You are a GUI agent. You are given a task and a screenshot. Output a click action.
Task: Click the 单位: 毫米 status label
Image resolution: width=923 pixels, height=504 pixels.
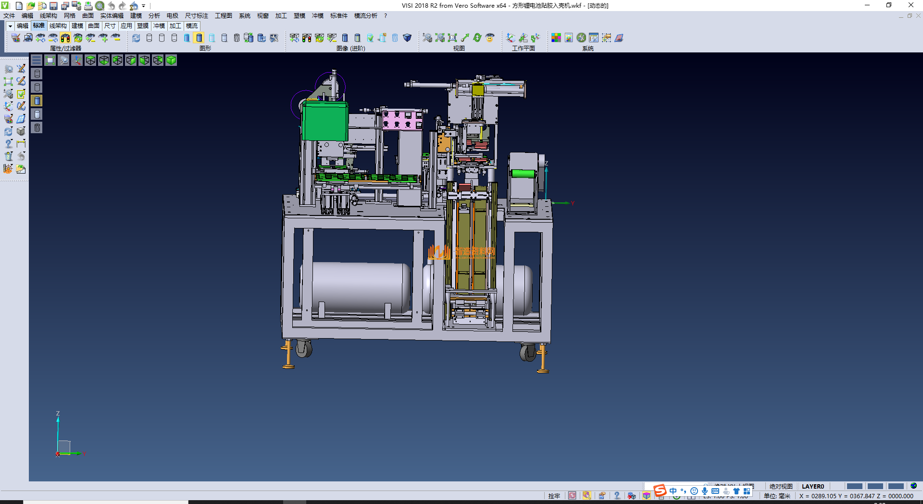[777, 496]
